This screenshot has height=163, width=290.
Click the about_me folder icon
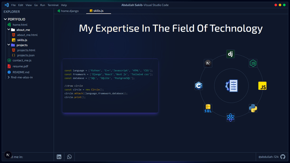tap(13, 30)
